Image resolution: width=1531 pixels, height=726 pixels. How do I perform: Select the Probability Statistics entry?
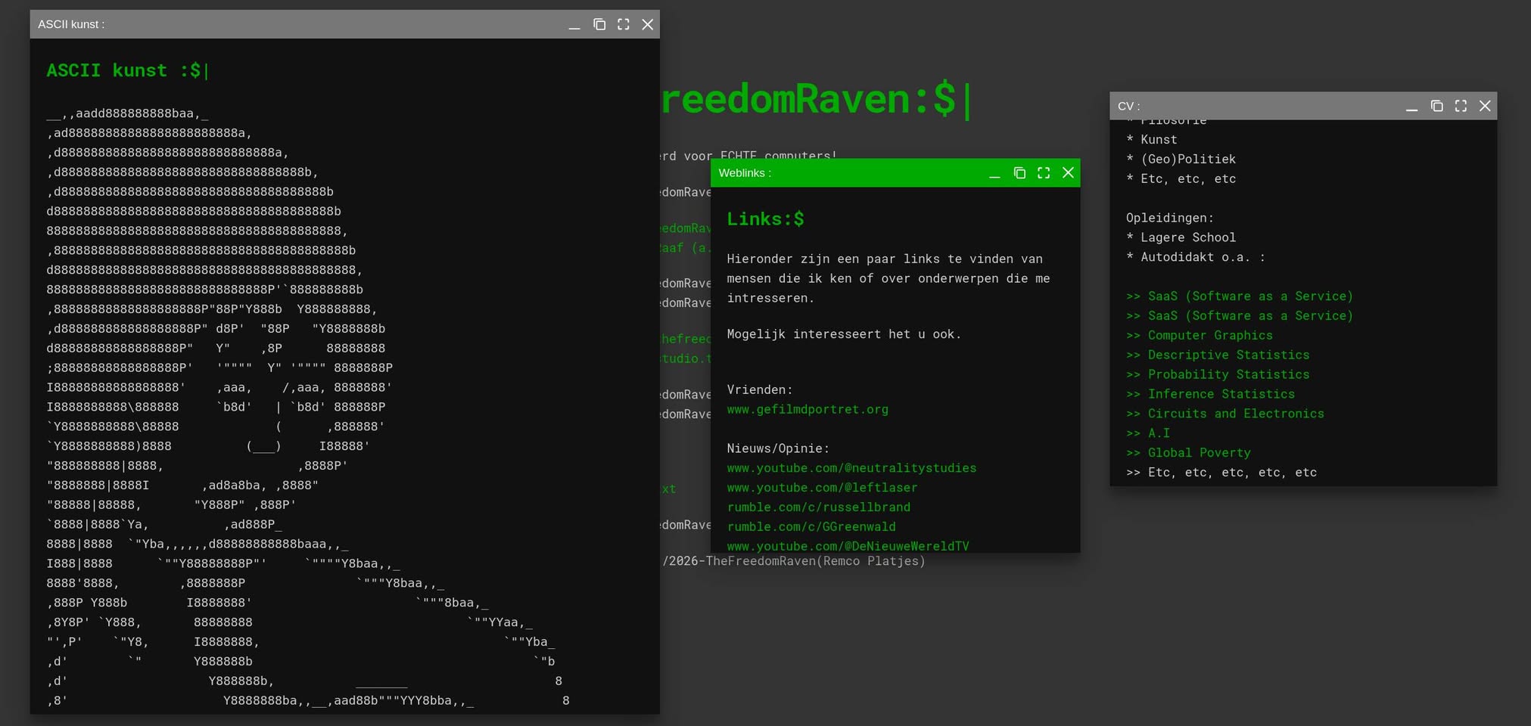pyautogui.click(x=1218, y=375)
